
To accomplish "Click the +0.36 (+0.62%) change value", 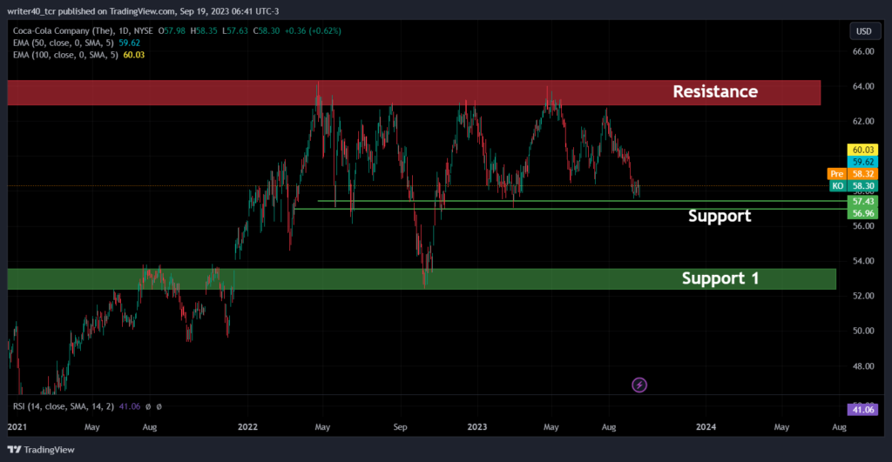I will (x=314, y=30).
